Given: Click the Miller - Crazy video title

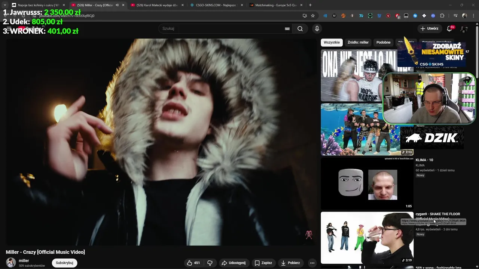Looking at the screenshot, I should pyautogui.click(x=45, y=252).
